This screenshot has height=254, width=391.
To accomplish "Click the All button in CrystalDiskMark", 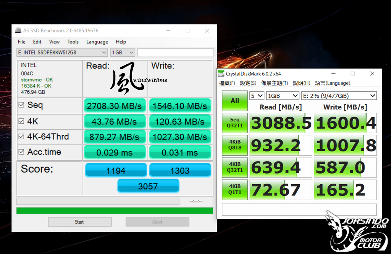I will (235, 101).
